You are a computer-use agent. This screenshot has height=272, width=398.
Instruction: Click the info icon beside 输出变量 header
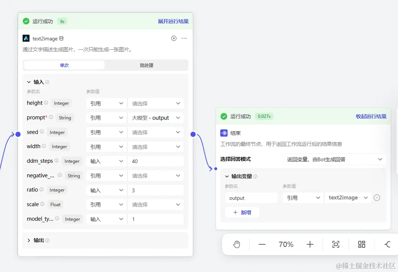coord(255,176)
